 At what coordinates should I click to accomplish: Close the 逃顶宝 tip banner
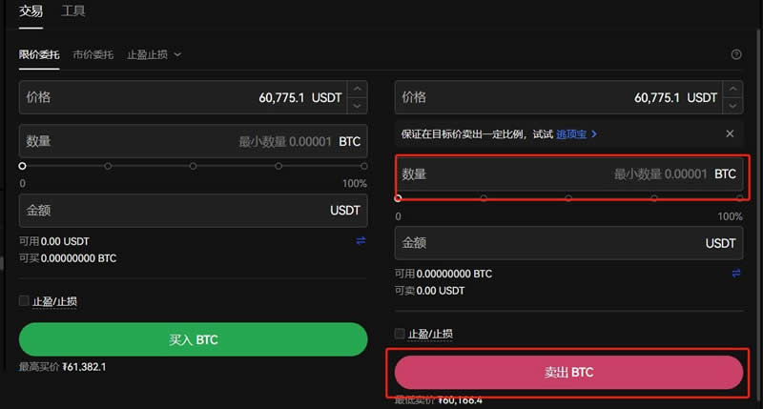(730, 133)
